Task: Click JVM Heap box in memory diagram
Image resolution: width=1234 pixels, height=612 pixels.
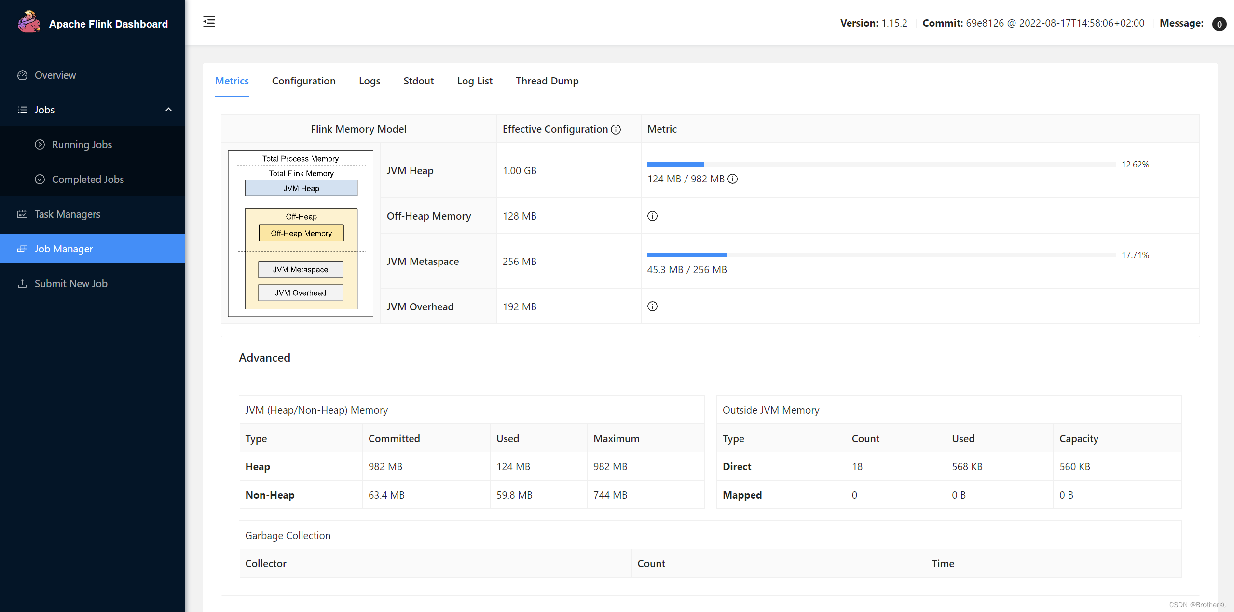Action: 301,188
